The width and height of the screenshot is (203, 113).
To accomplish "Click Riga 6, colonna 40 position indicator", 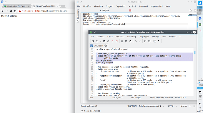I will point(89,106).
